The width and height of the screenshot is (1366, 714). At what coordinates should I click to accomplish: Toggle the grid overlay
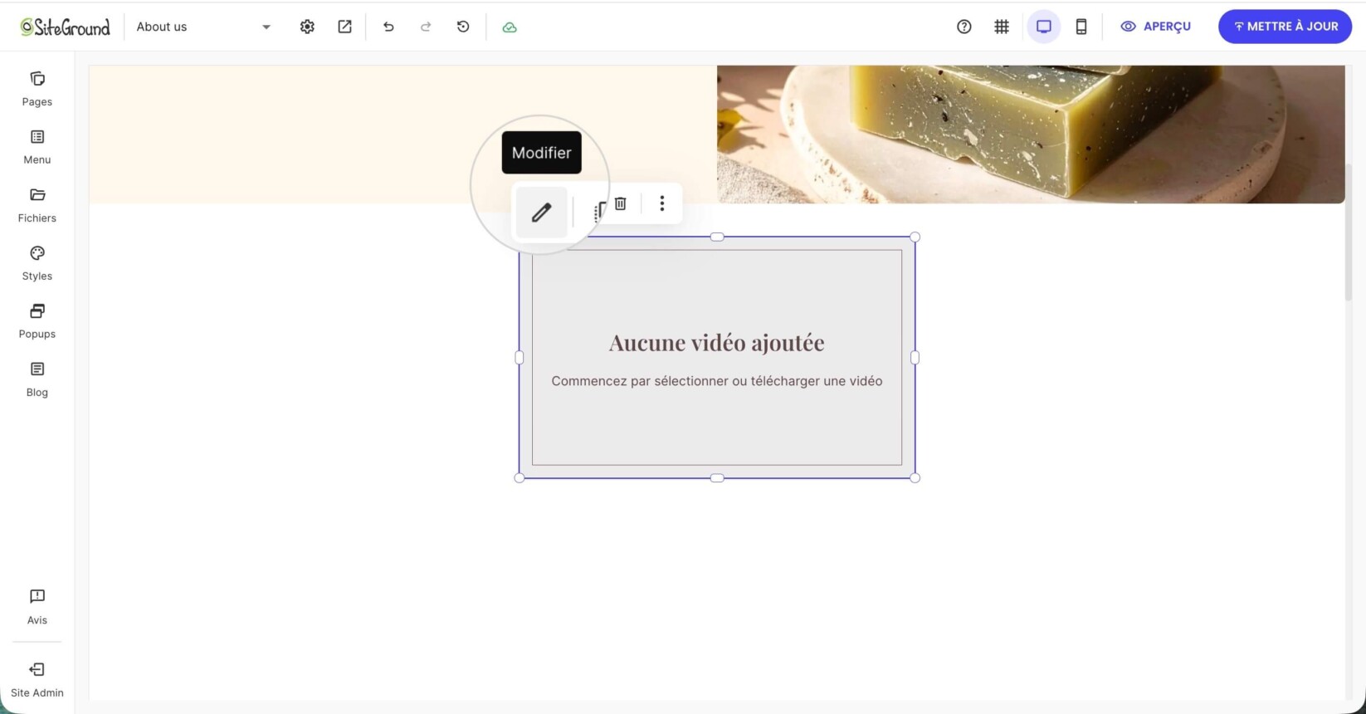click(x=1002, y=27)
